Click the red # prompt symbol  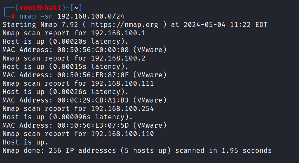(x=13, y=16)
